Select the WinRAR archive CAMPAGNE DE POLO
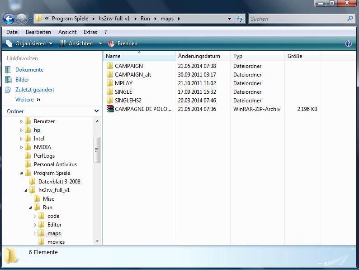This screenshot has height=270, width=359. (139, 109)
